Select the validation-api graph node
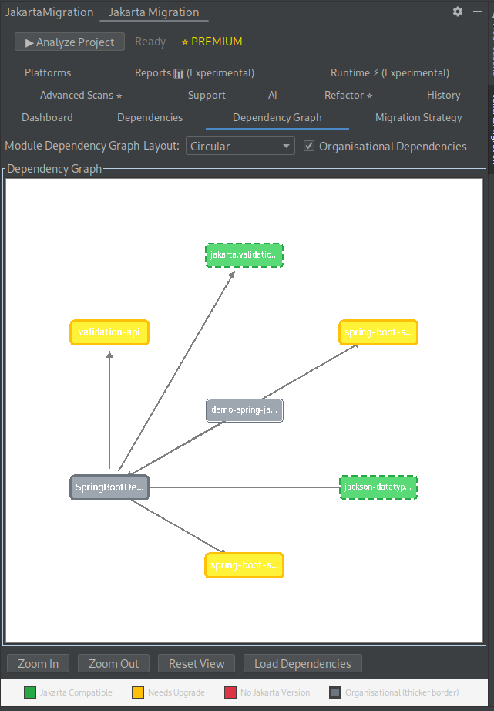 [109, 332]
